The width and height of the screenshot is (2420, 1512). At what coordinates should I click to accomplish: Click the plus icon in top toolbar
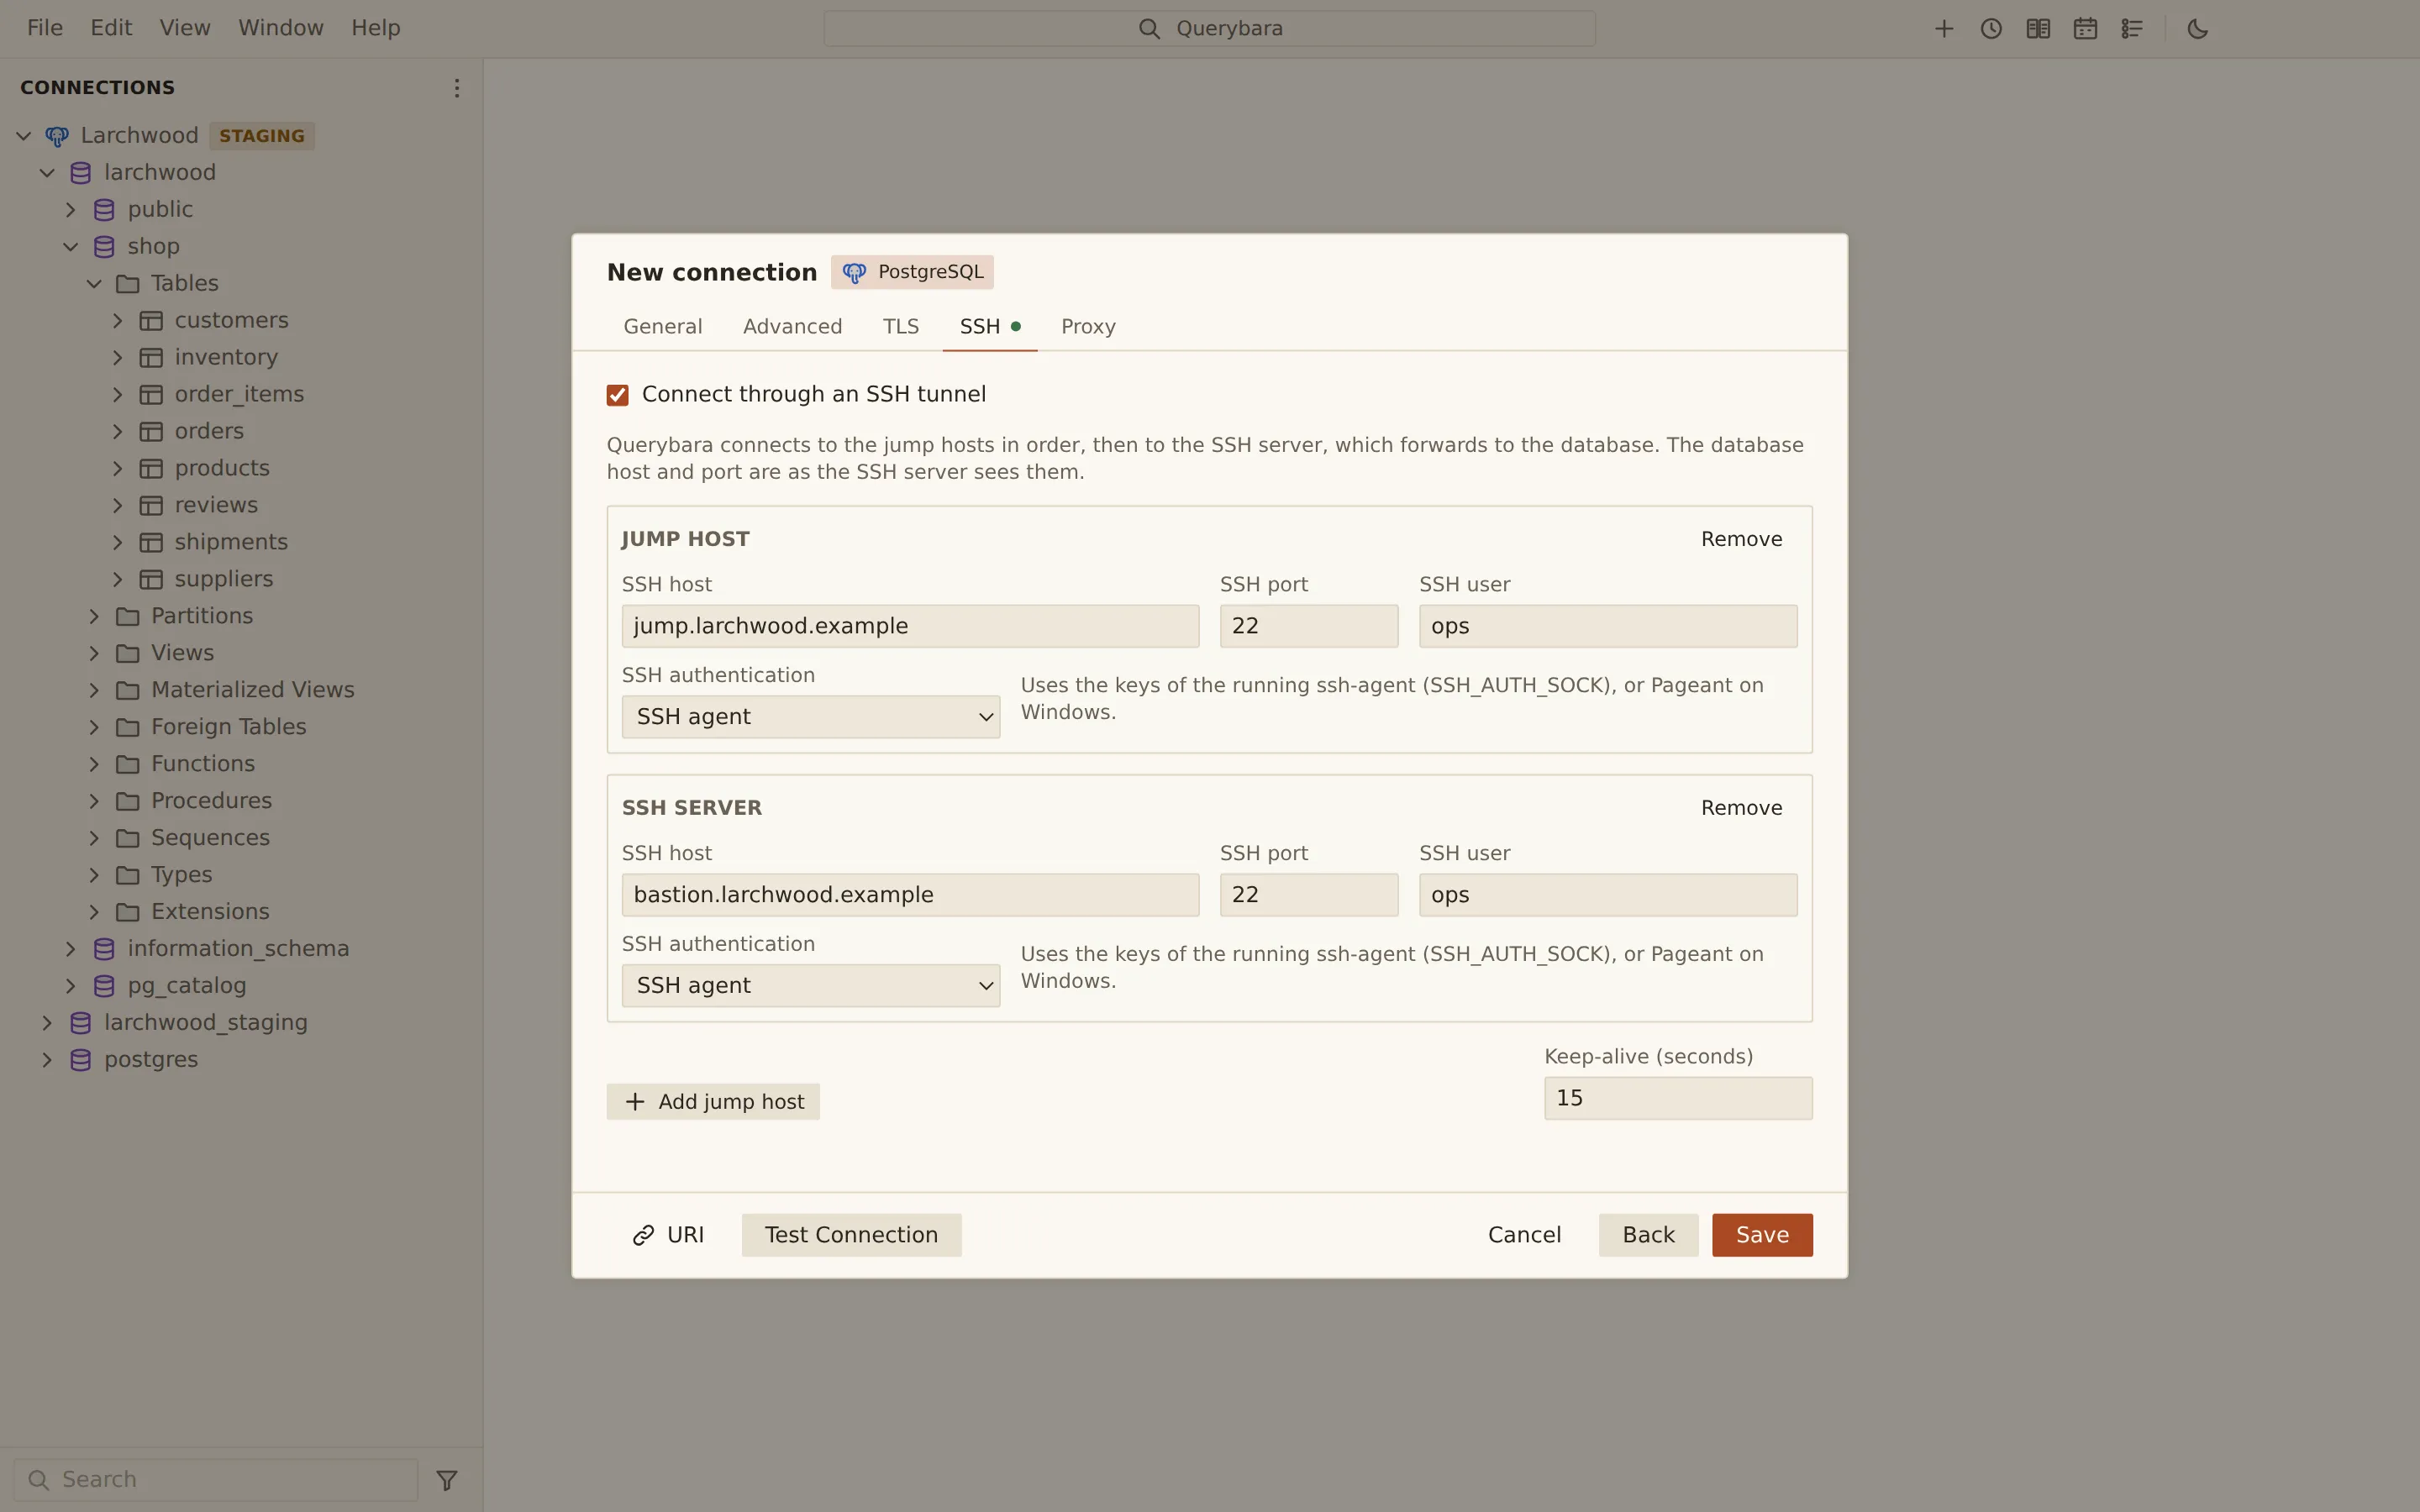tap(1943, 29)
